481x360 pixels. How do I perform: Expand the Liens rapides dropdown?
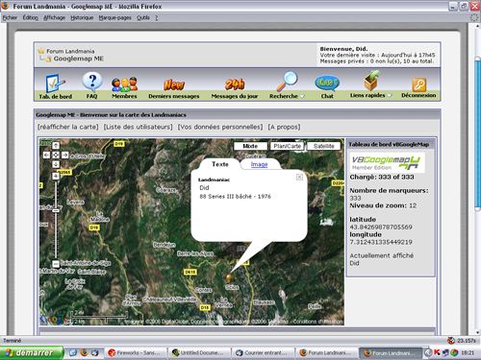pos(390,95)
